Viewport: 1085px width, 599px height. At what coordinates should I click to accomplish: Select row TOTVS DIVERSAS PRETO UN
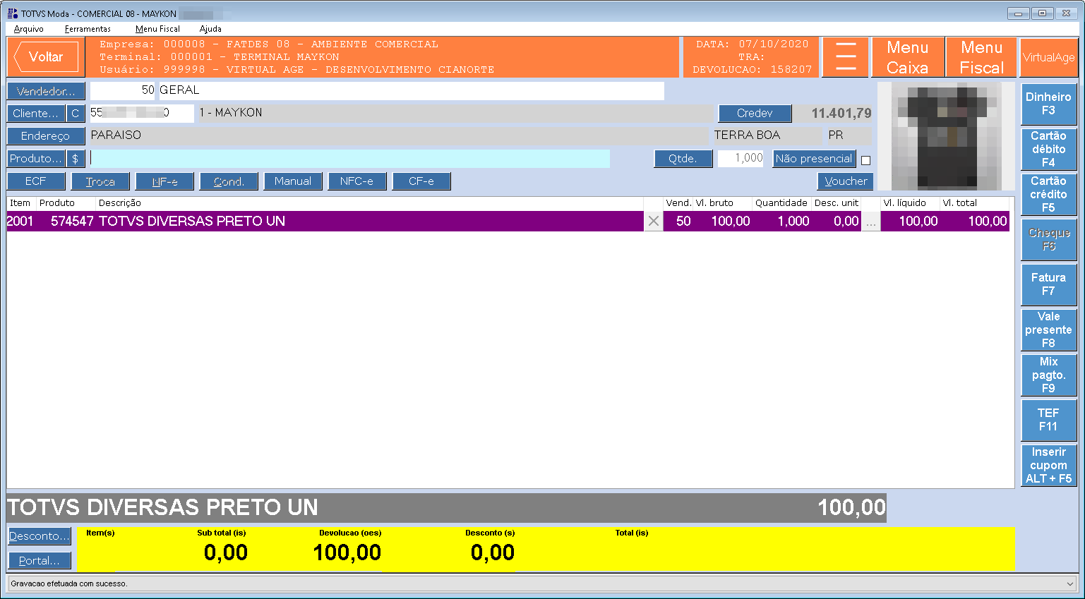coord(508,222)
